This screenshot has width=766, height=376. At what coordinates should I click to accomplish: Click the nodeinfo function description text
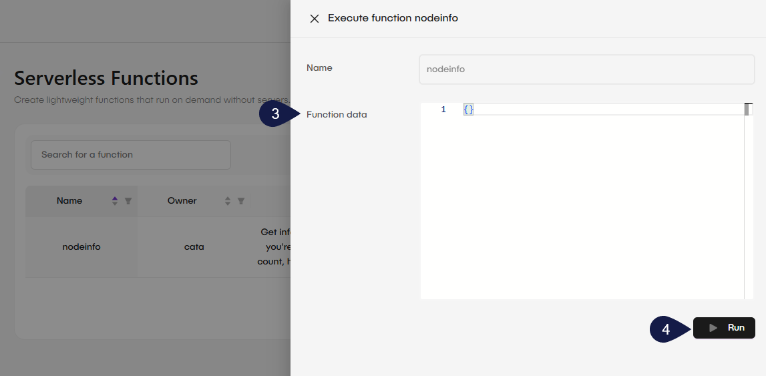275,247
